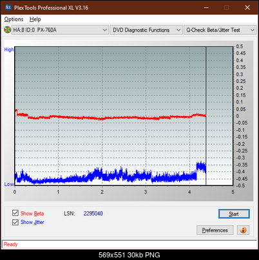Click the -0.5 value on the right axis
Screen dimensions: 259x260
(240, 186)
